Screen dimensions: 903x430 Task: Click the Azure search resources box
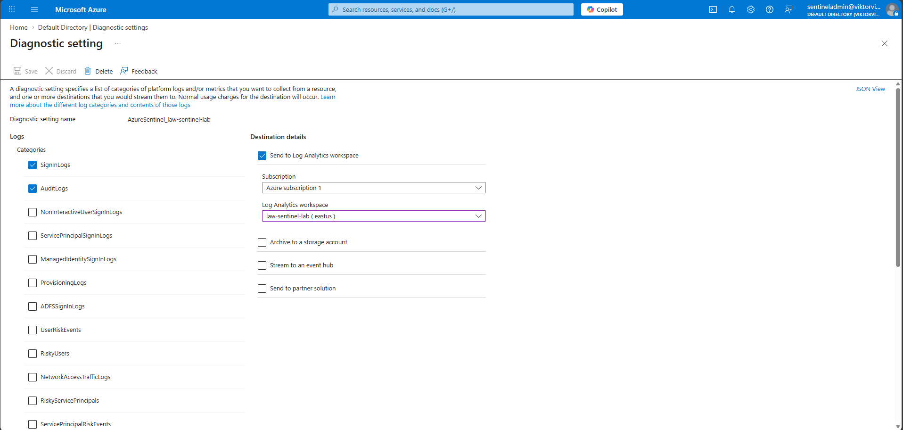(x=451, y=9)
